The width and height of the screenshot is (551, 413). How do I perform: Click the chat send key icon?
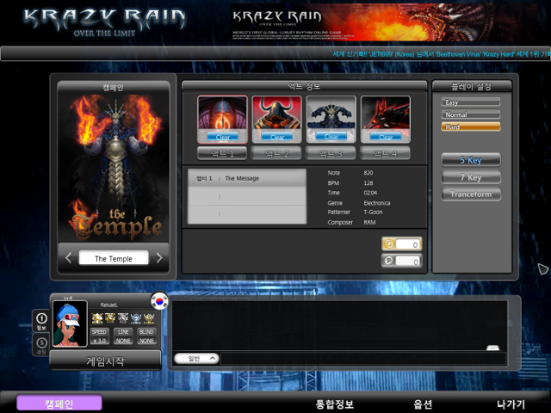pos(492,348)
